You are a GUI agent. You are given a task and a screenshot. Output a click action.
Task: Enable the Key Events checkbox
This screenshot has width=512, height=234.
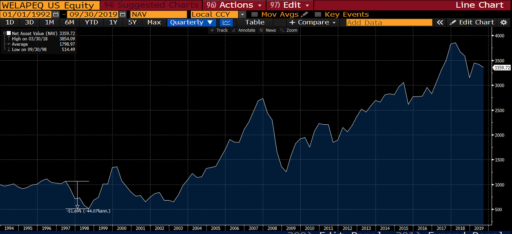(x=318, y=15)
